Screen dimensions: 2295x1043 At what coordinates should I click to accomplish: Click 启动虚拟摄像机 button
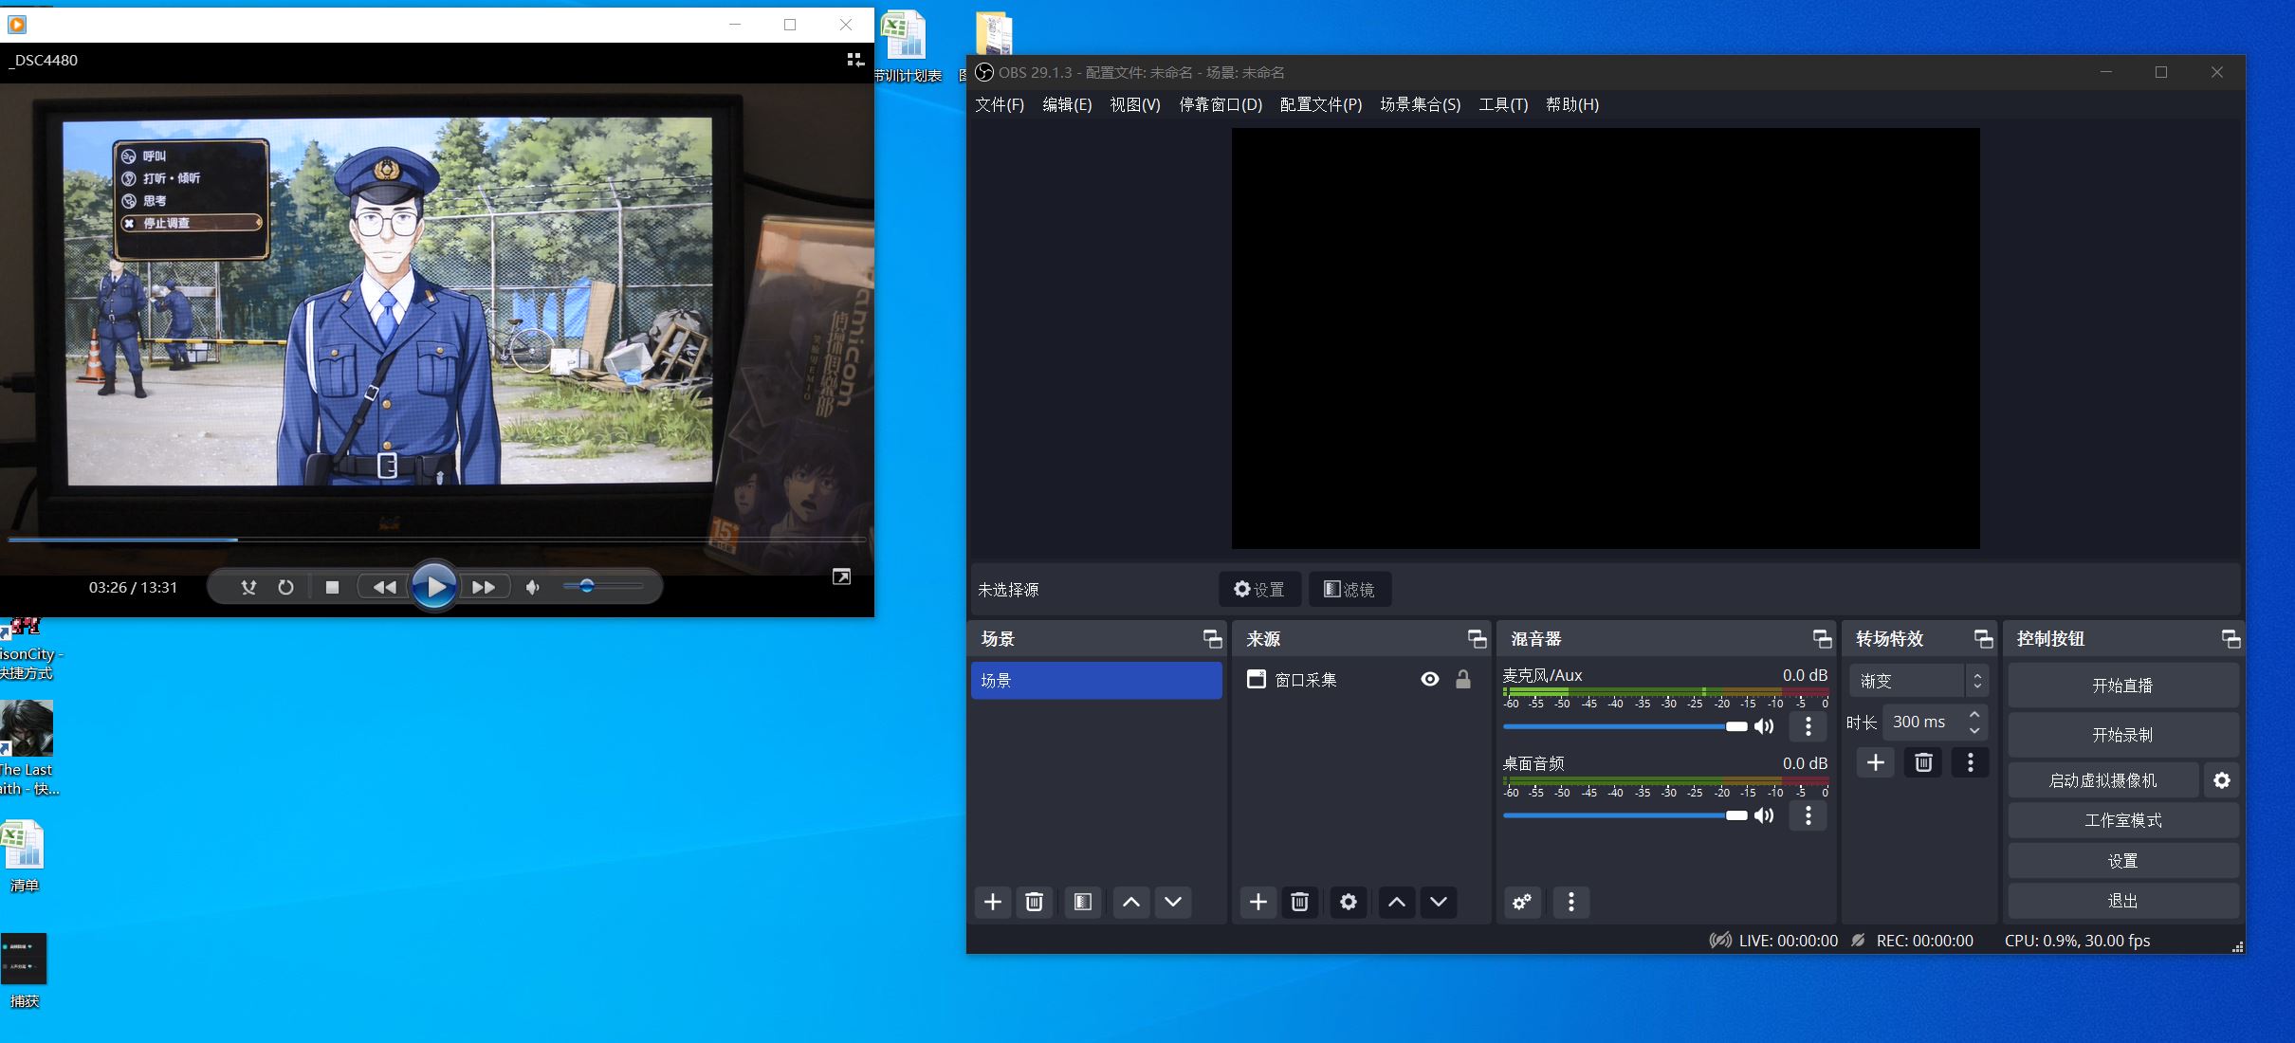point(2103,780)
